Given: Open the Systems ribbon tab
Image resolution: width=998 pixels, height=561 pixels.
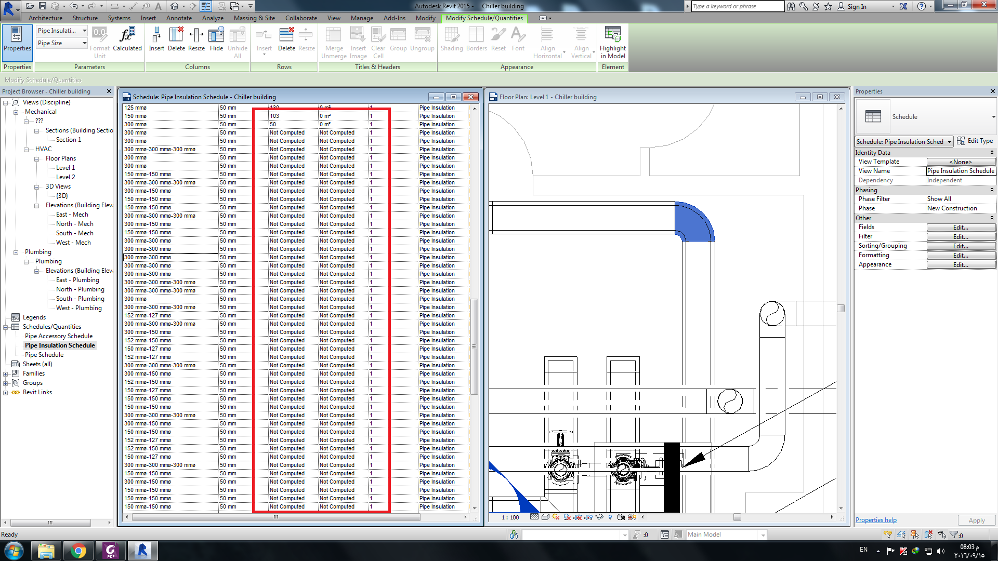Looking at the screenshot, I should pyautogui.click(x=119, y=18).
